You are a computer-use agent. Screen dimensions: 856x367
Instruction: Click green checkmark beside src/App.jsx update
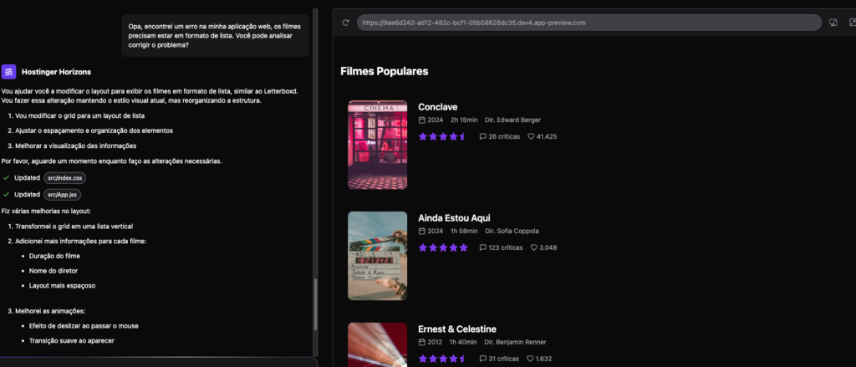[x=6, y=195]
